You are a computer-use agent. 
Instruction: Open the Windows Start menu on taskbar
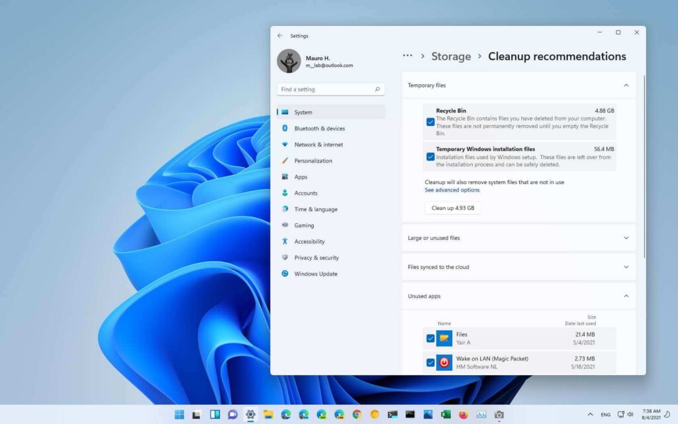click(x=179, y=415)
